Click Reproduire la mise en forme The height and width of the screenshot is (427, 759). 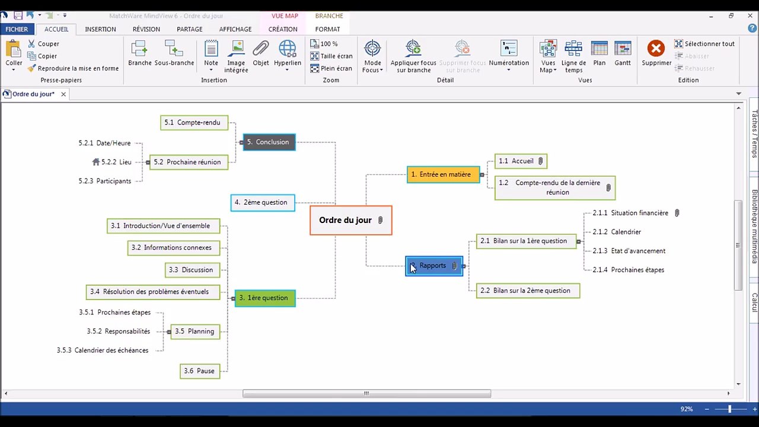73,68
